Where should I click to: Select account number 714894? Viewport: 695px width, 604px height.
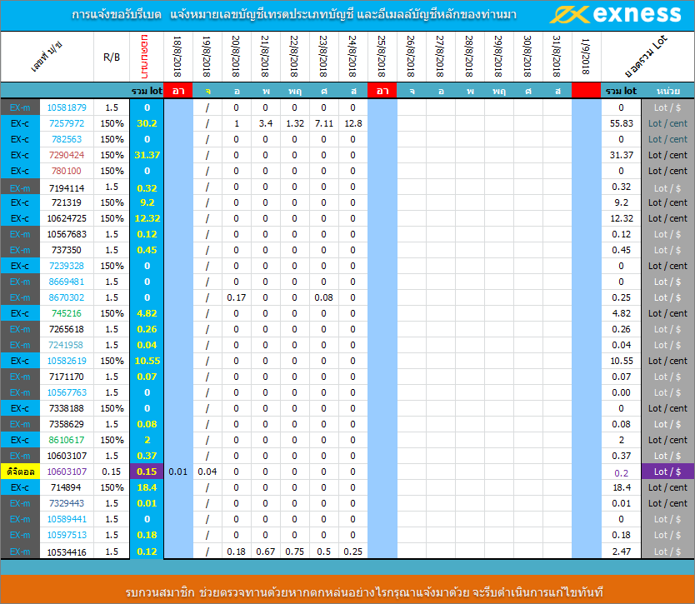click(67, 488)
